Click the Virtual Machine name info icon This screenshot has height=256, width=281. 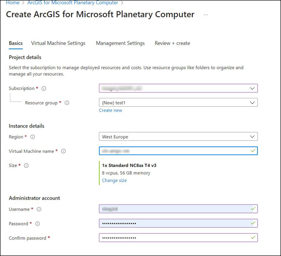tap(63, 151)
